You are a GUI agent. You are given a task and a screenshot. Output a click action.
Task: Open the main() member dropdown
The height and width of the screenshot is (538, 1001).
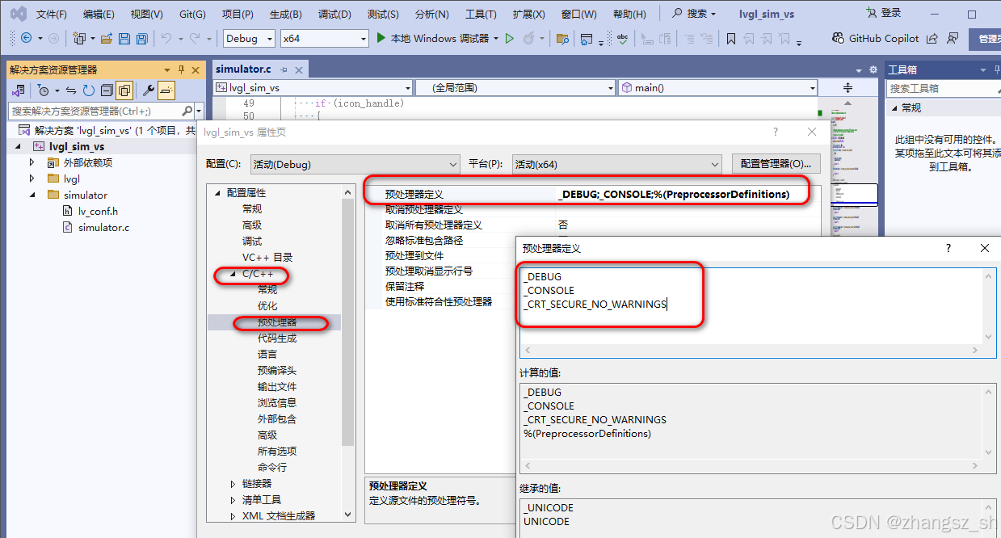pos(717,87)
